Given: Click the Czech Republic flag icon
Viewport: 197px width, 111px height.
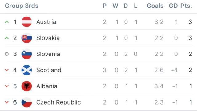Looking at the screenshot, I should tap(27, 102).
